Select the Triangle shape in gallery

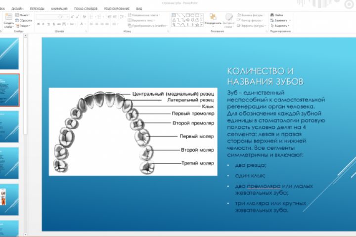coord(174,20)
